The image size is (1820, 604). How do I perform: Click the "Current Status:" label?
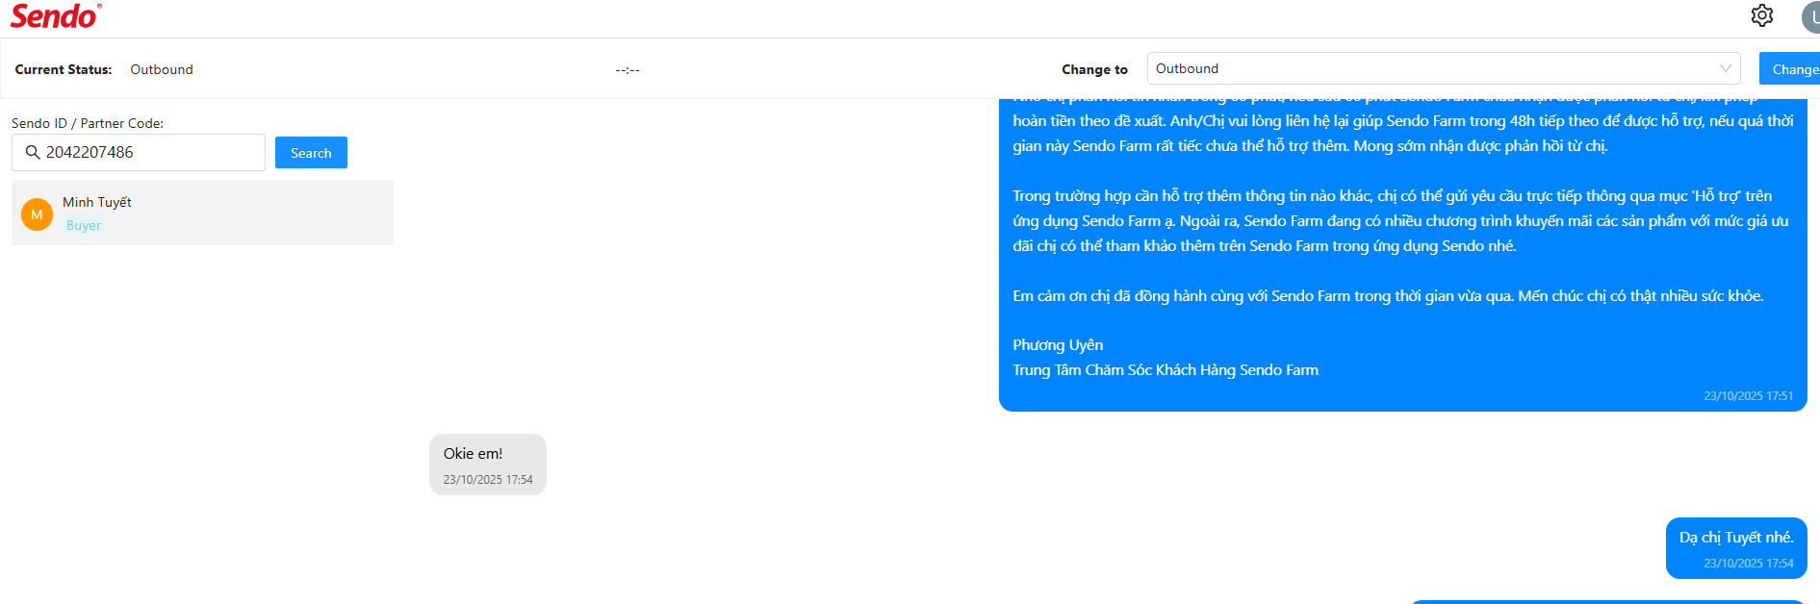click(64, 69)
